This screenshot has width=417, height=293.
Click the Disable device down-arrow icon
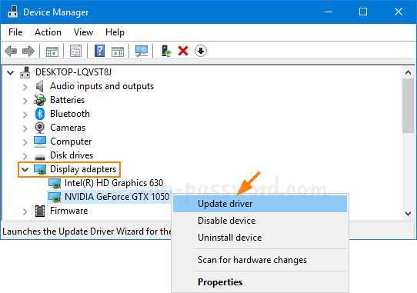click(201, 51)
